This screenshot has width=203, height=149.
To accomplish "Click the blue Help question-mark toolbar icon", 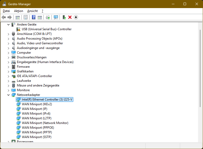I will click(34, 17).
